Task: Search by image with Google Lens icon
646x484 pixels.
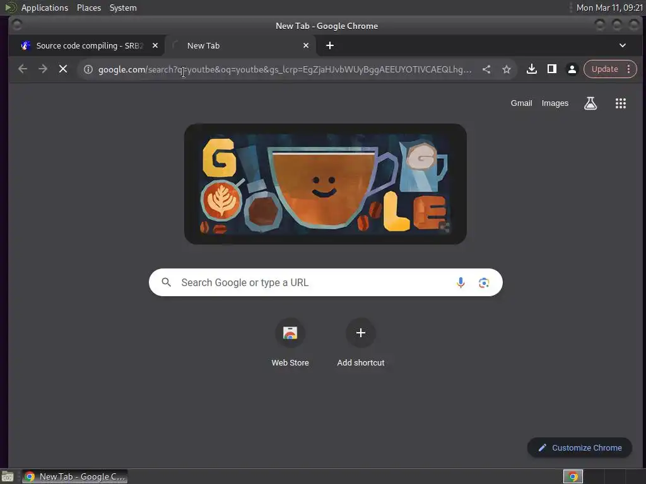Action: click(x=484, y=282)
